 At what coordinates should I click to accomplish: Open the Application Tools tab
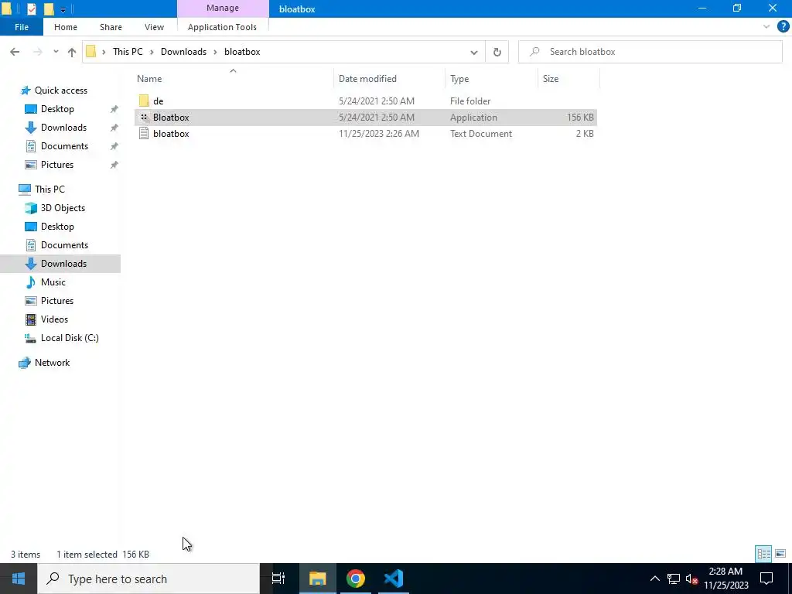[222, 27]
